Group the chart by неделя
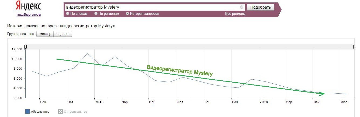The height and width of the screenshot is (117, 360). tap(63, 34)
